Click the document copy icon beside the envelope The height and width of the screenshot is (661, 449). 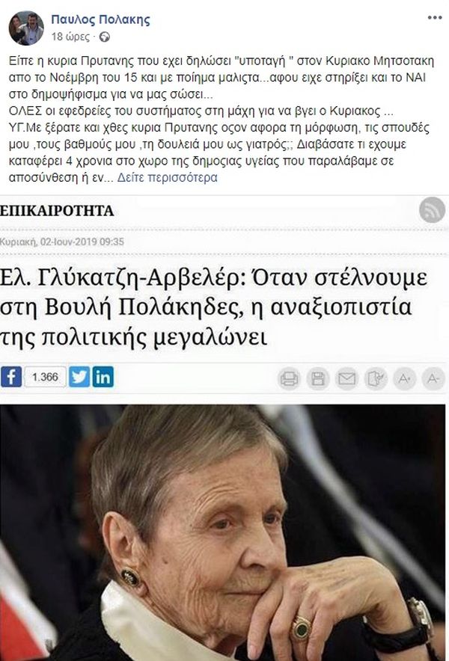(375, 378)
